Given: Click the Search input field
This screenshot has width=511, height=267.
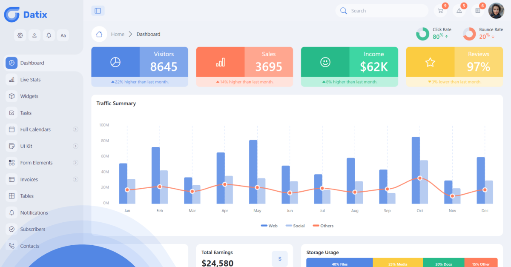Looking at the screenshot, I should click(385, 11).
